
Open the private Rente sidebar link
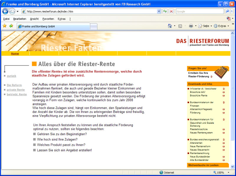click(16, 90)
